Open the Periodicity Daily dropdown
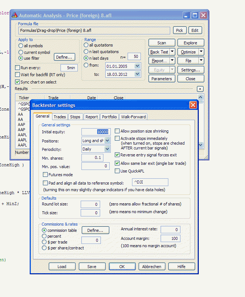 pyautogui.click(x=107, y=149)
